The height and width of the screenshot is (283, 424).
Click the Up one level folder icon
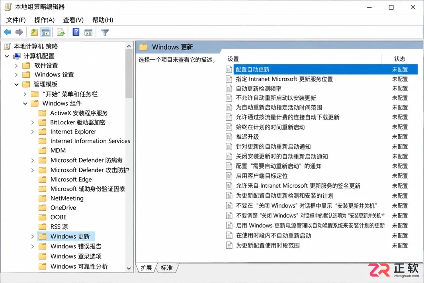point(34,33)
